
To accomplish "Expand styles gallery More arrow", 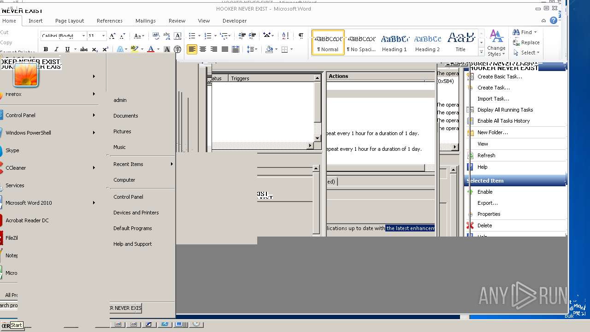I will point(482,52).
